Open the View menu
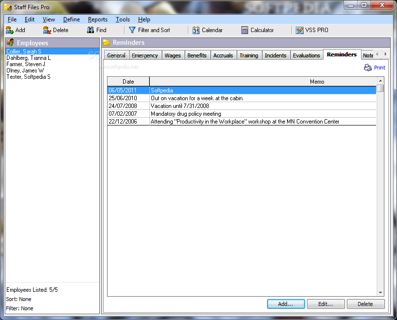Image resolution: width=397 pixels, height=320 pixels. pos(49,19)
